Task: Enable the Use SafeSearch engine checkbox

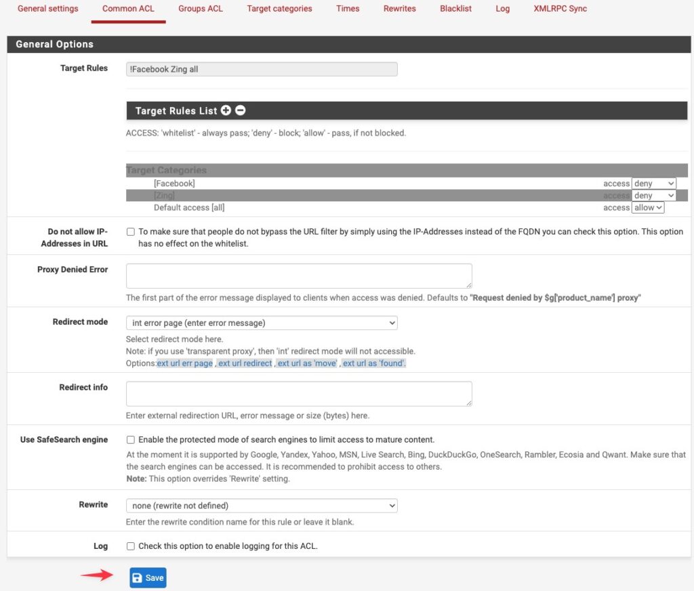Action: click(131, 440)
